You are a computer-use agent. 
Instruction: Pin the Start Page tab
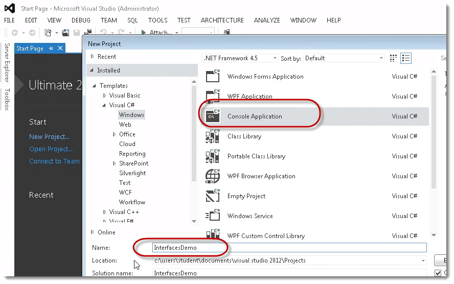[x=51, y=49]
